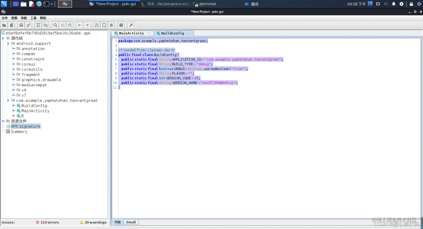
Task: Expand the annotation package
Action: point(13,49)
